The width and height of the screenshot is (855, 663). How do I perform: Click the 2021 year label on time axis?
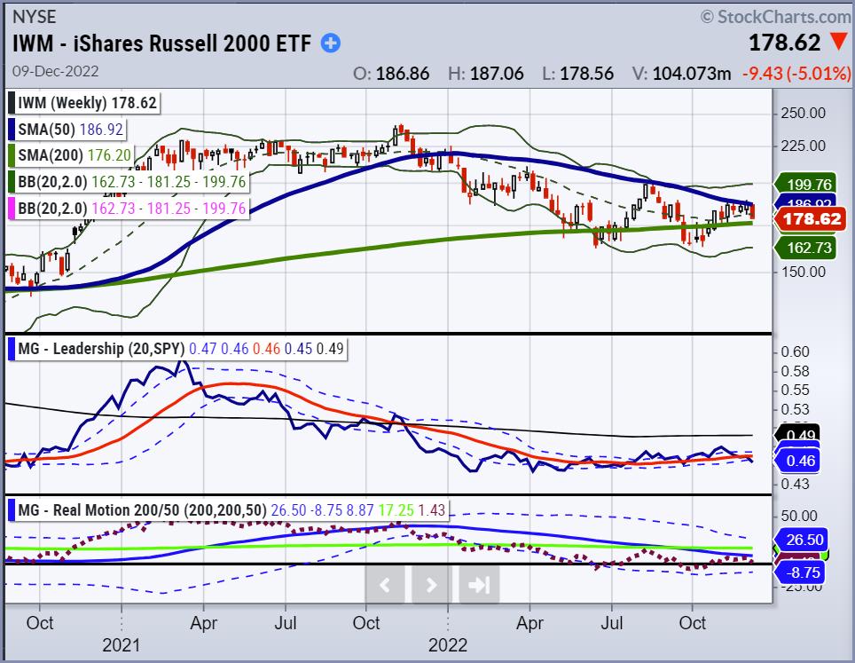click(121, 645)
